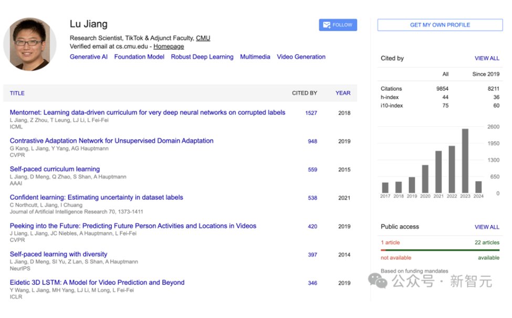Click the 2021 bar in citations chart
Image resolution: width=512 pixels, height=318 pixels.
point(438,172)
